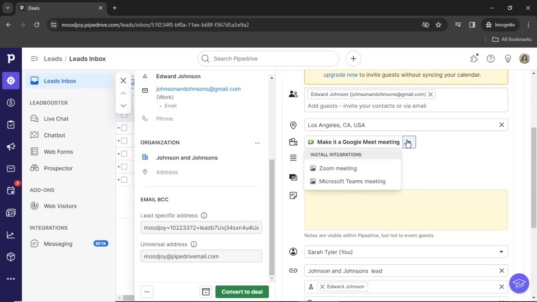The image size is (537, 302).
Task: Open the Deals dollar icon in sidebar
Action: point(11,103)
